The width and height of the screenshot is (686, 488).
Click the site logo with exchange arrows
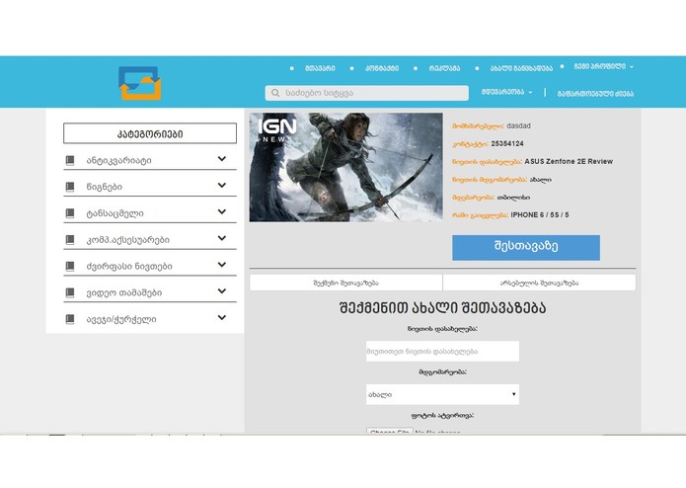[140, 83]
